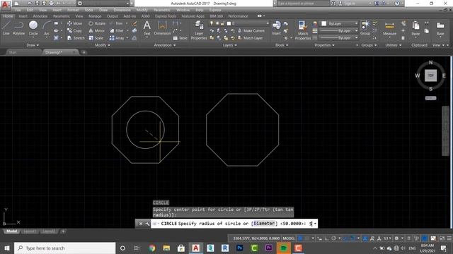The image size is (453, 254).
Task: Add a new drawing tab with plus button
Action: [x=84, y=52]
